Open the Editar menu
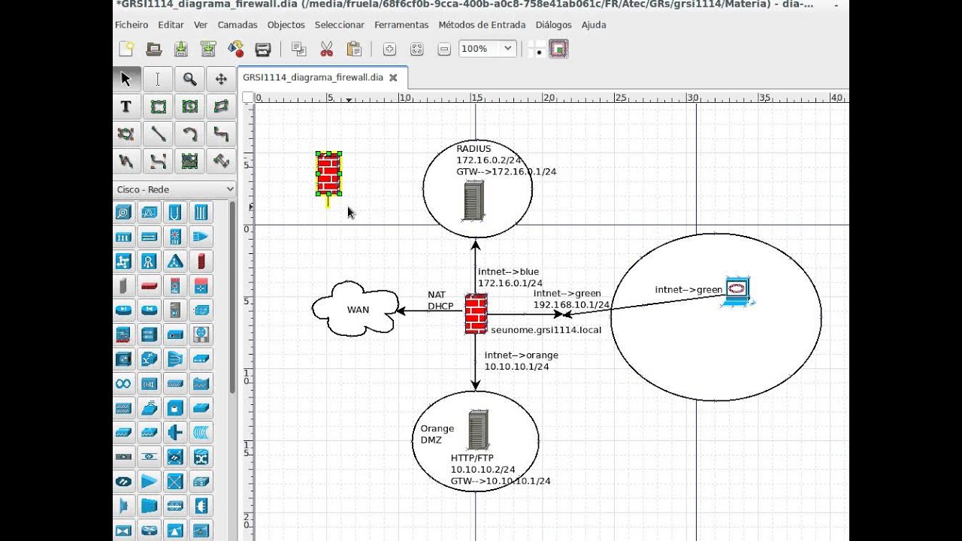This screenshot has width=962, height=541. click(171, 25)
